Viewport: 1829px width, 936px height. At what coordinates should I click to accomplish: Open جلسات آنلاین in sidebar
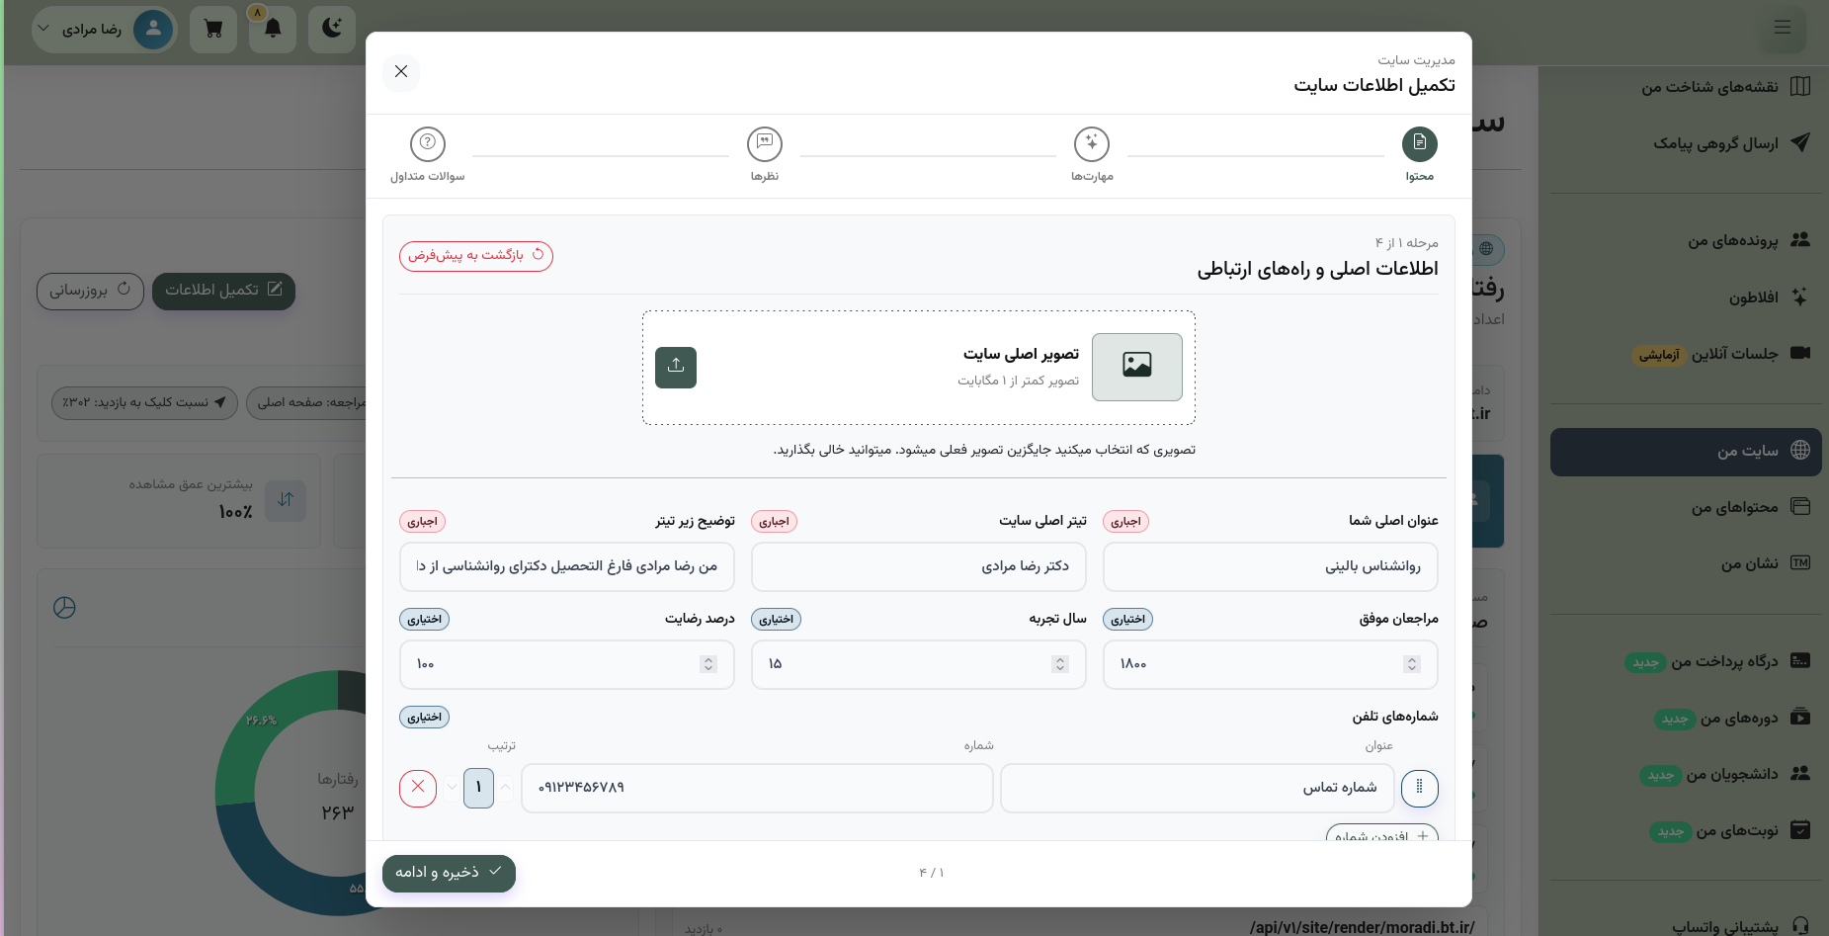(1686, 354)
